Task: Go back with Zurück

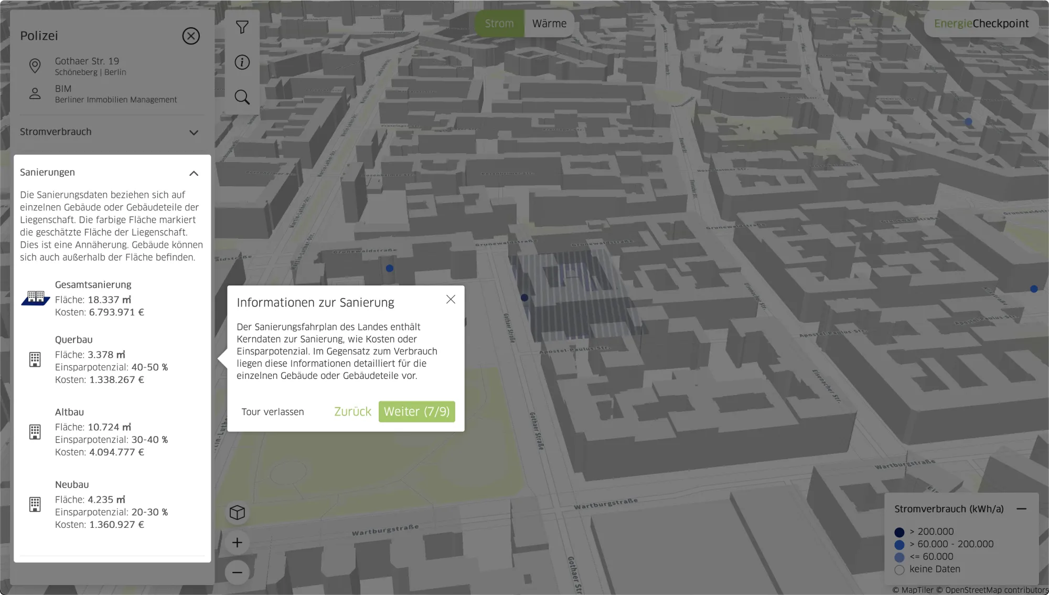Action: (x=352, y=412)
